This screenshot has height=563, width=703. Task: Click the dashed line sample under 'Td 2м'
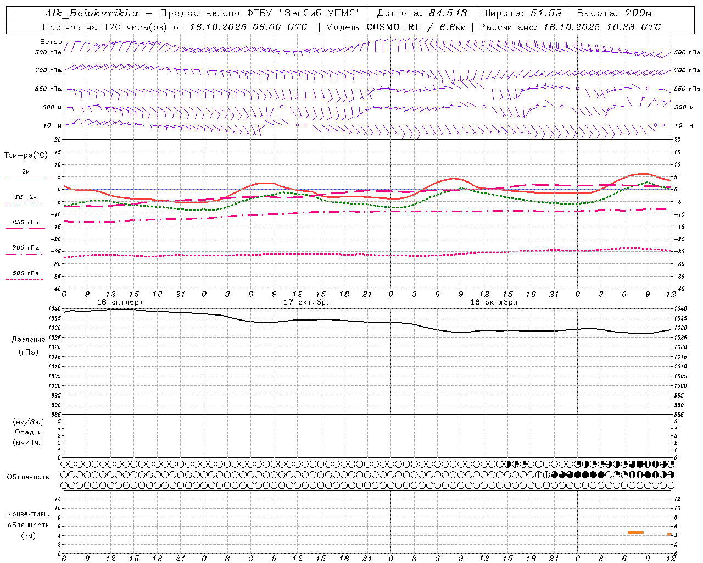24,203
